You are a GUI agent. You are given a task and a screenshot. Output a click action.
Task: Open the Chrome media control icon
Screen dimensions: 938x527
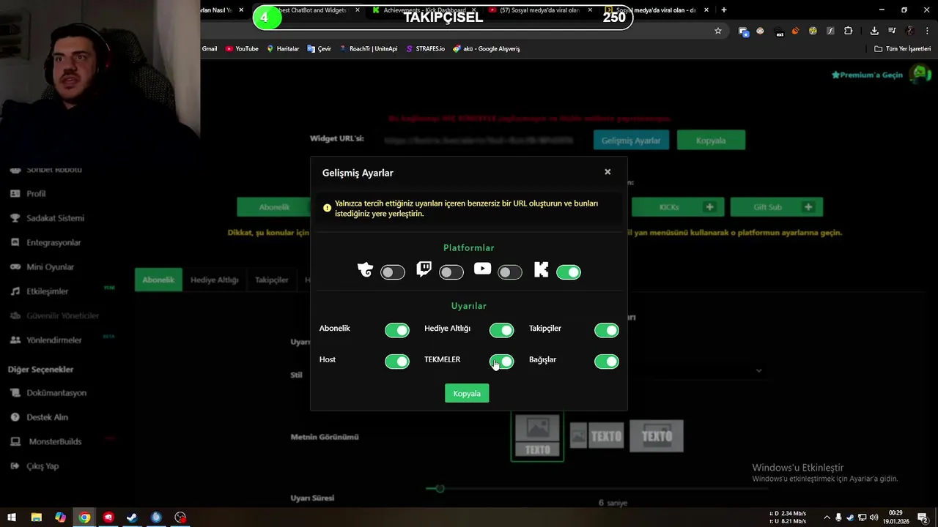pyautogui.click(x=892, y=31)
